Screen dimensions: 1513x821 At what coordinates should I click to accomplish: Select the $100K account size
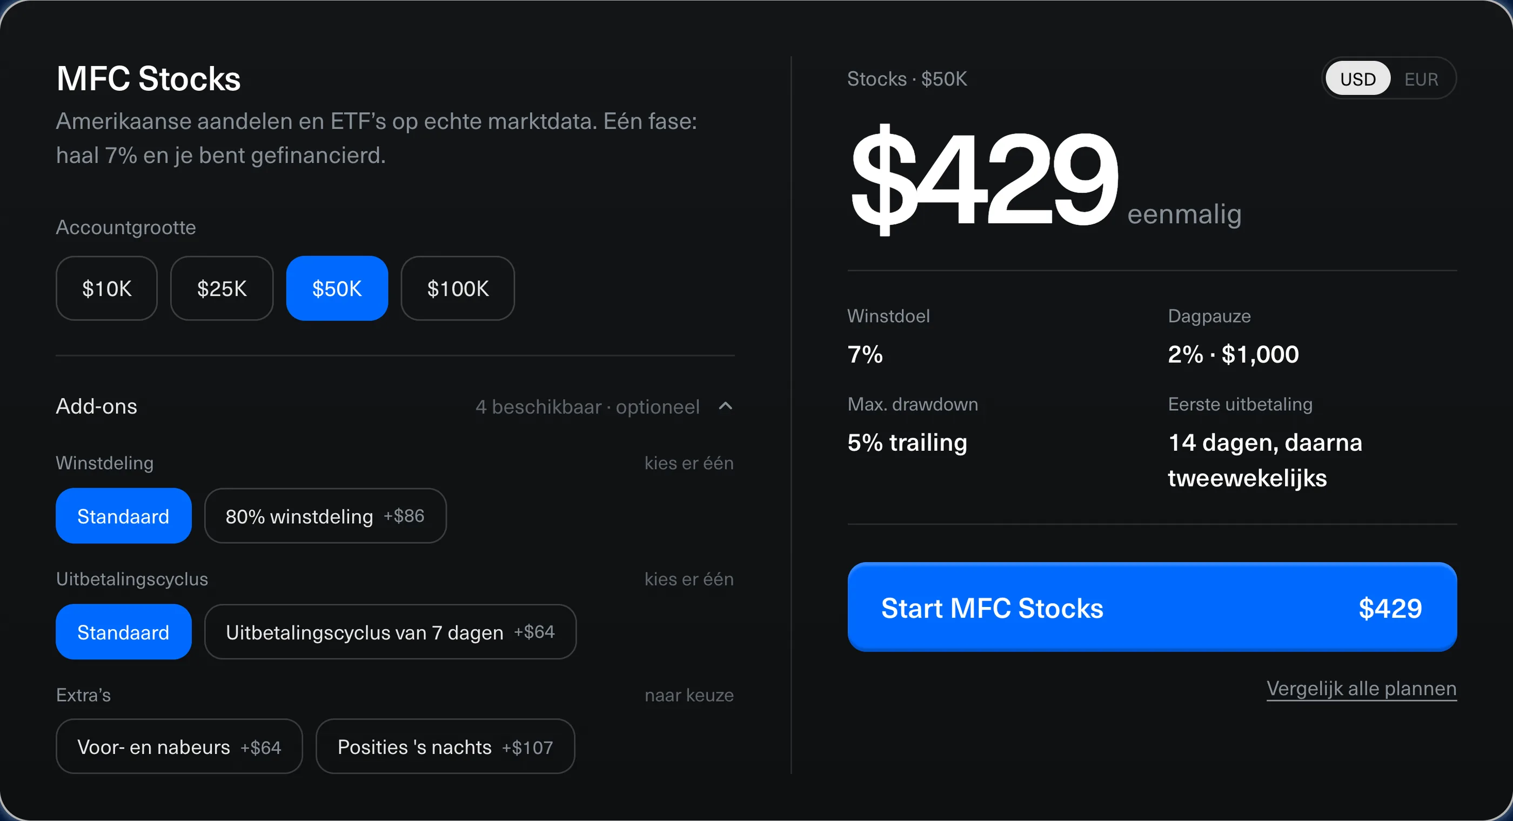(x=458, y=289)
